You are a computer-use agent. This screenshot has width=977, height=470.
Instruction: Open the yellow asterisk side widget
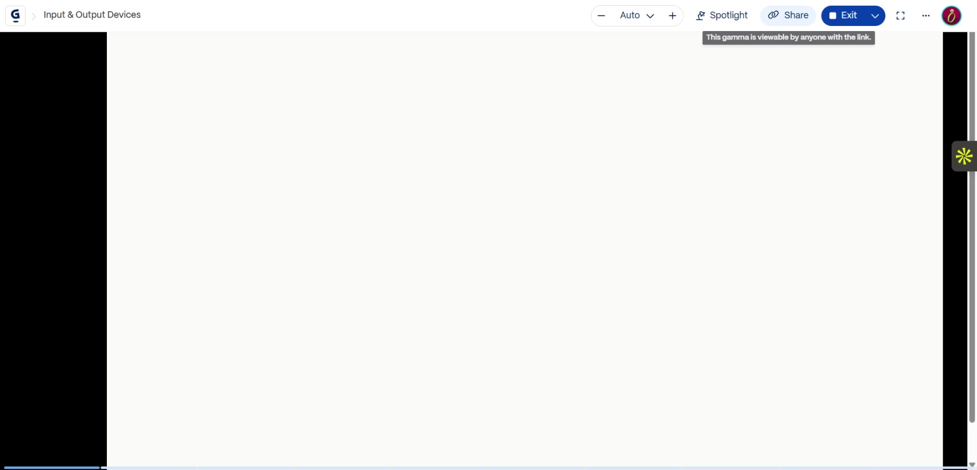[x=964, y=156]
